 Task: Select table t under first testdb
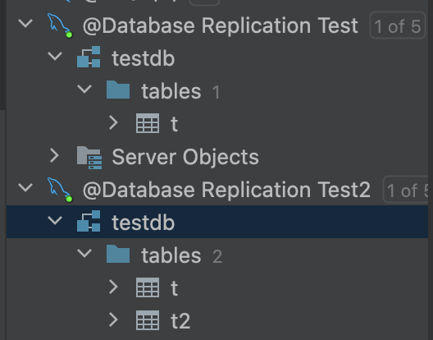coord(174,124)
